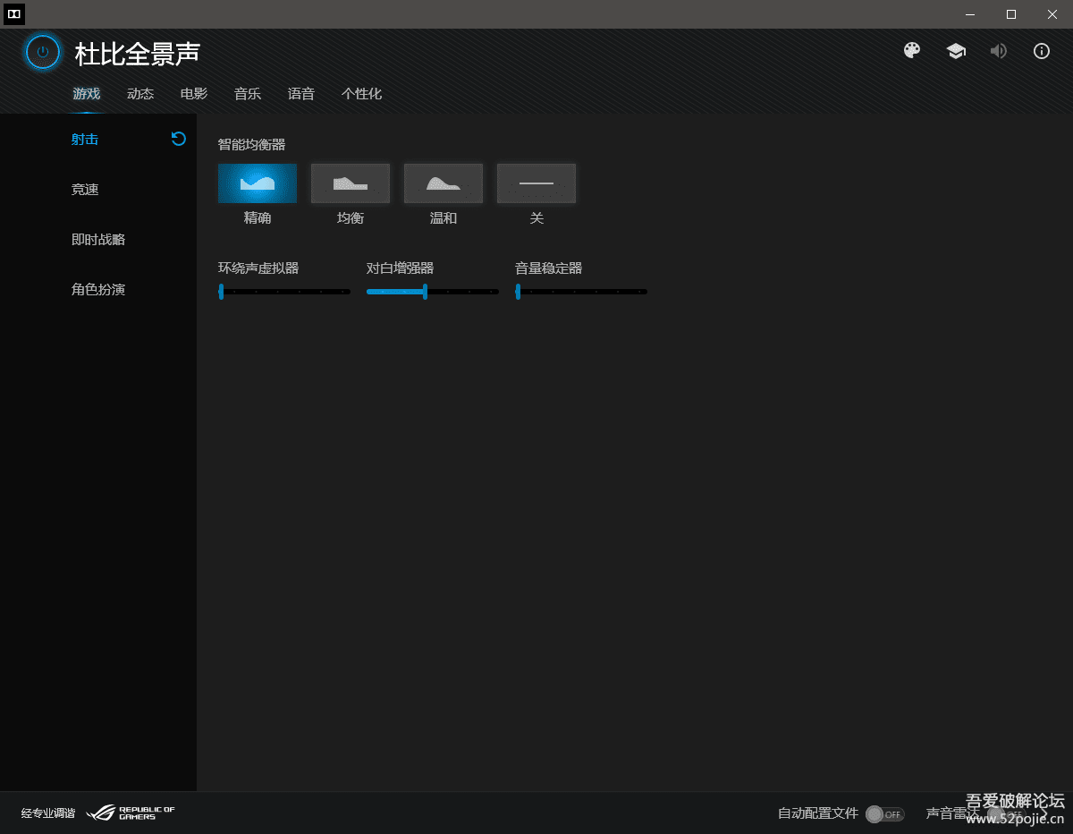Select the 精确 equalizer preset
Screen dimensions: 1073x834
(x=258, y=183)
